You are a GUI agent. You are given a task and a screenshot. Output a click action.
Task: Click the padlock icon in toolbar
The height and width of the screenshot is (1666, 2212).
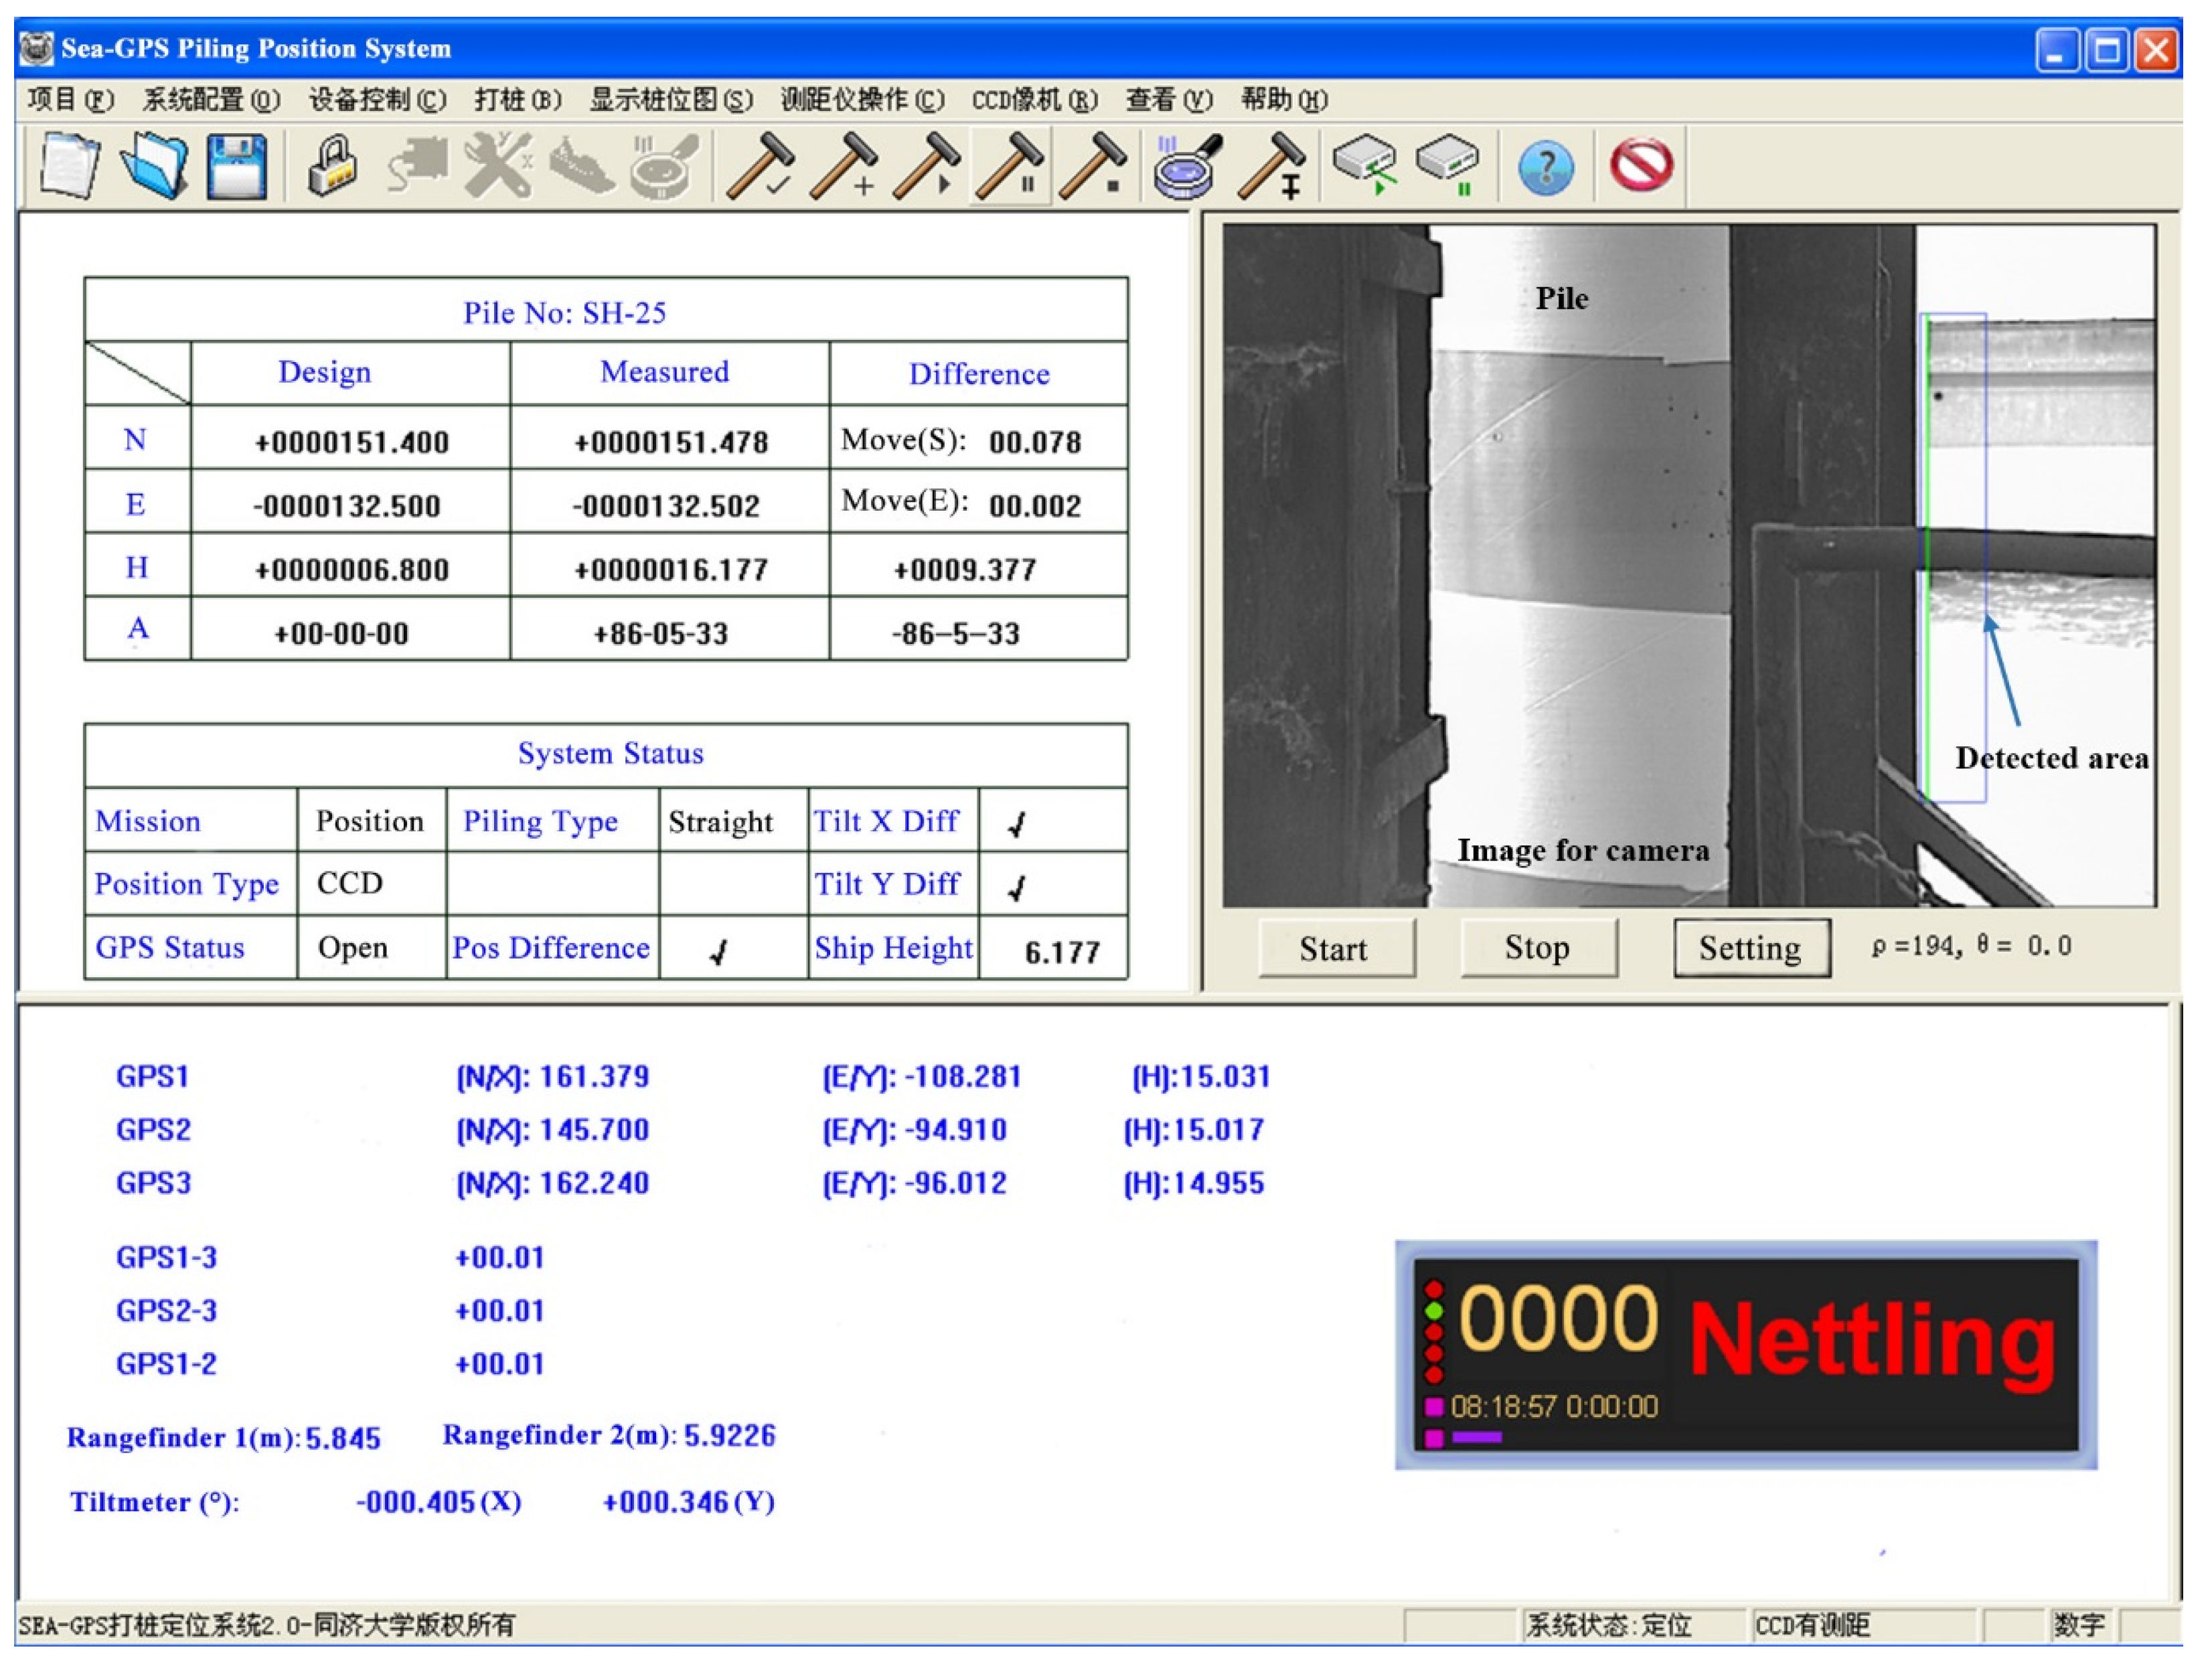[x=333, y=166]
